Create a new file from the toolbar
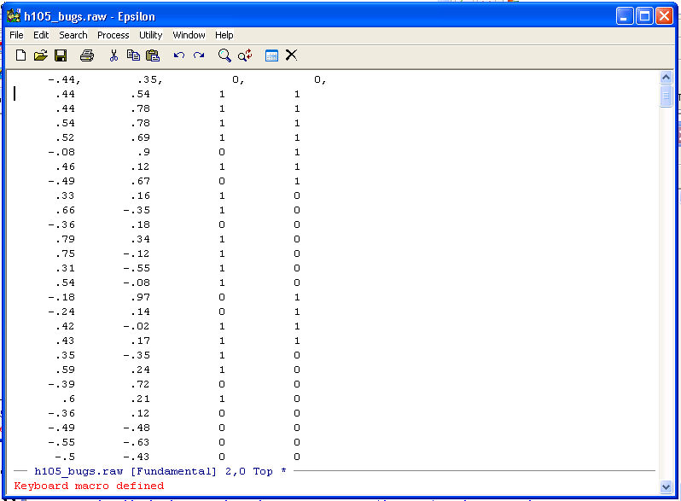This screenshot has width=681, height=501. (x=21, y=55)
